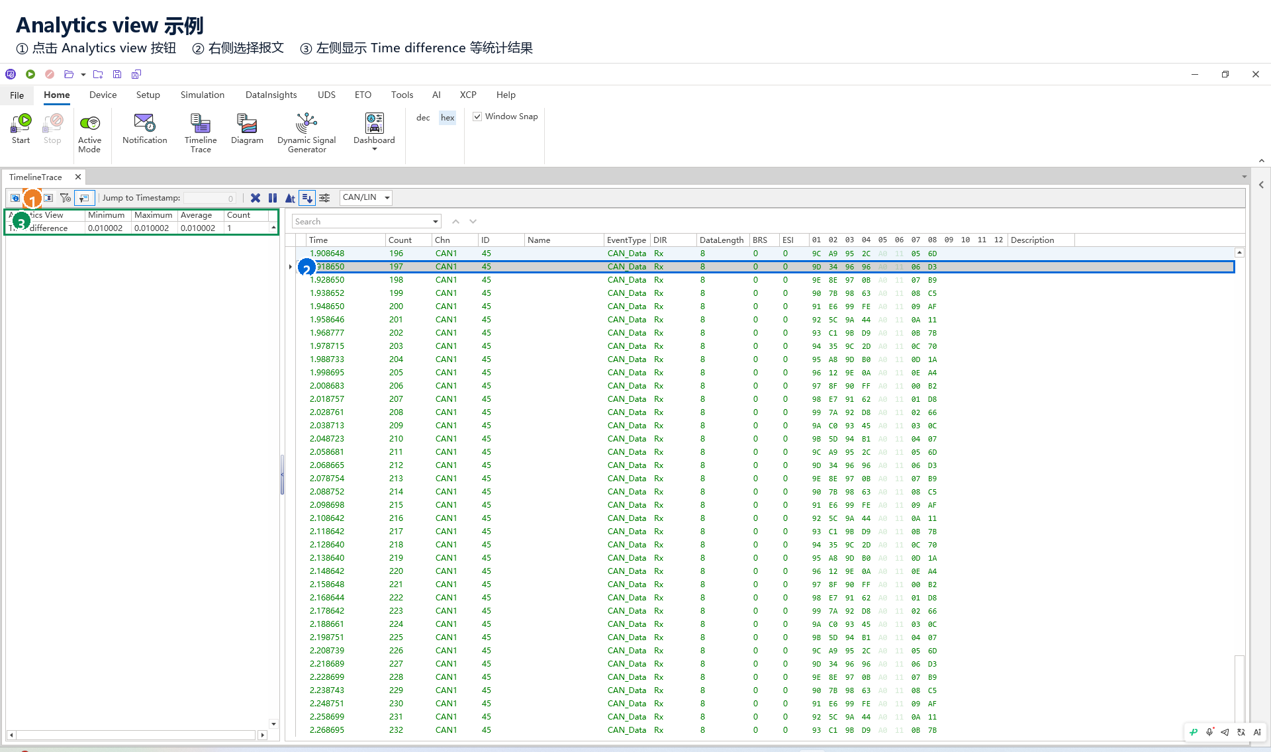Toggle the Window Snap checkbox
Screen dimensions: 1271x752
[x=477, y=117]
